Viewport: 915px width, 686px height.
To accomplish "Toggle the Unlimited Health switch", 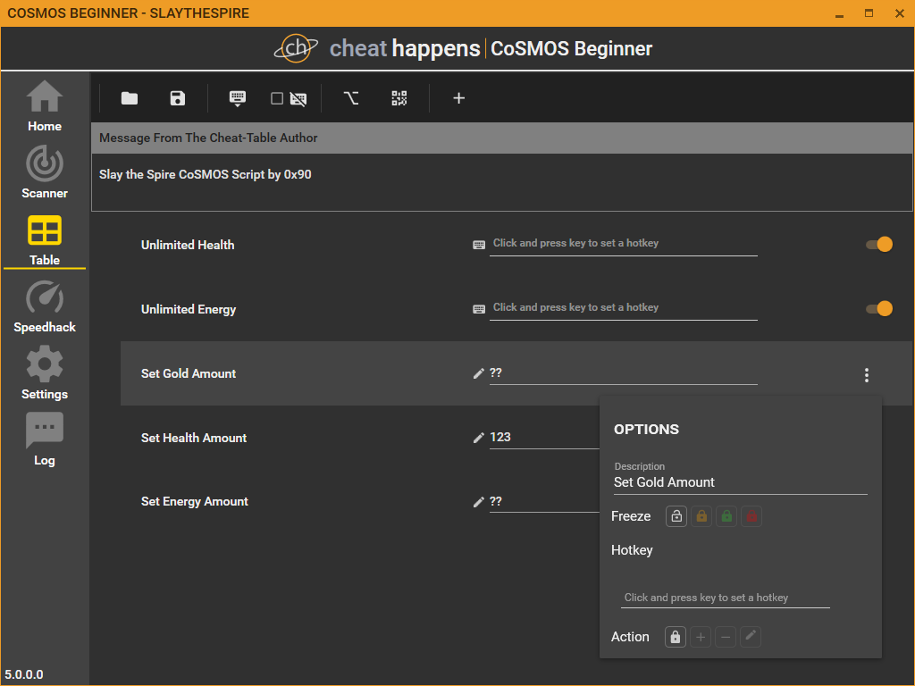I will coord(879,245).
